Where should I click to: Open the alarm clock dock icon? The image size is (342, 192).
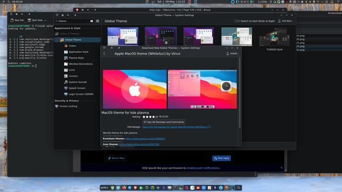pyautogui.click(x=113, y=188)
